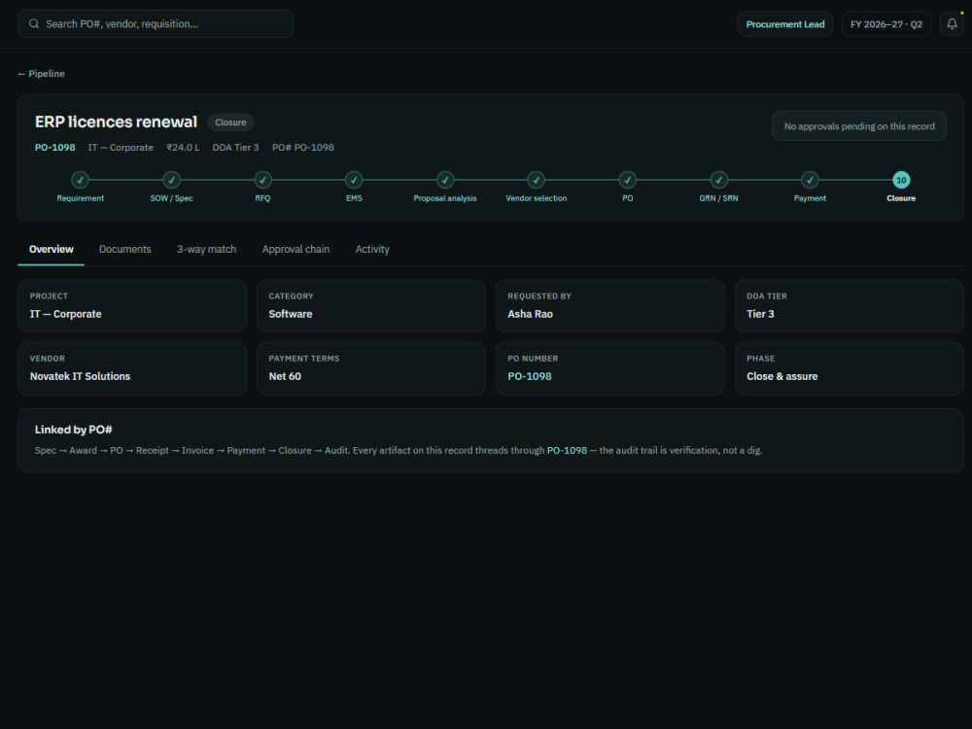Click the DOA Tier card value Tier 3

click(x=760, y=314)
